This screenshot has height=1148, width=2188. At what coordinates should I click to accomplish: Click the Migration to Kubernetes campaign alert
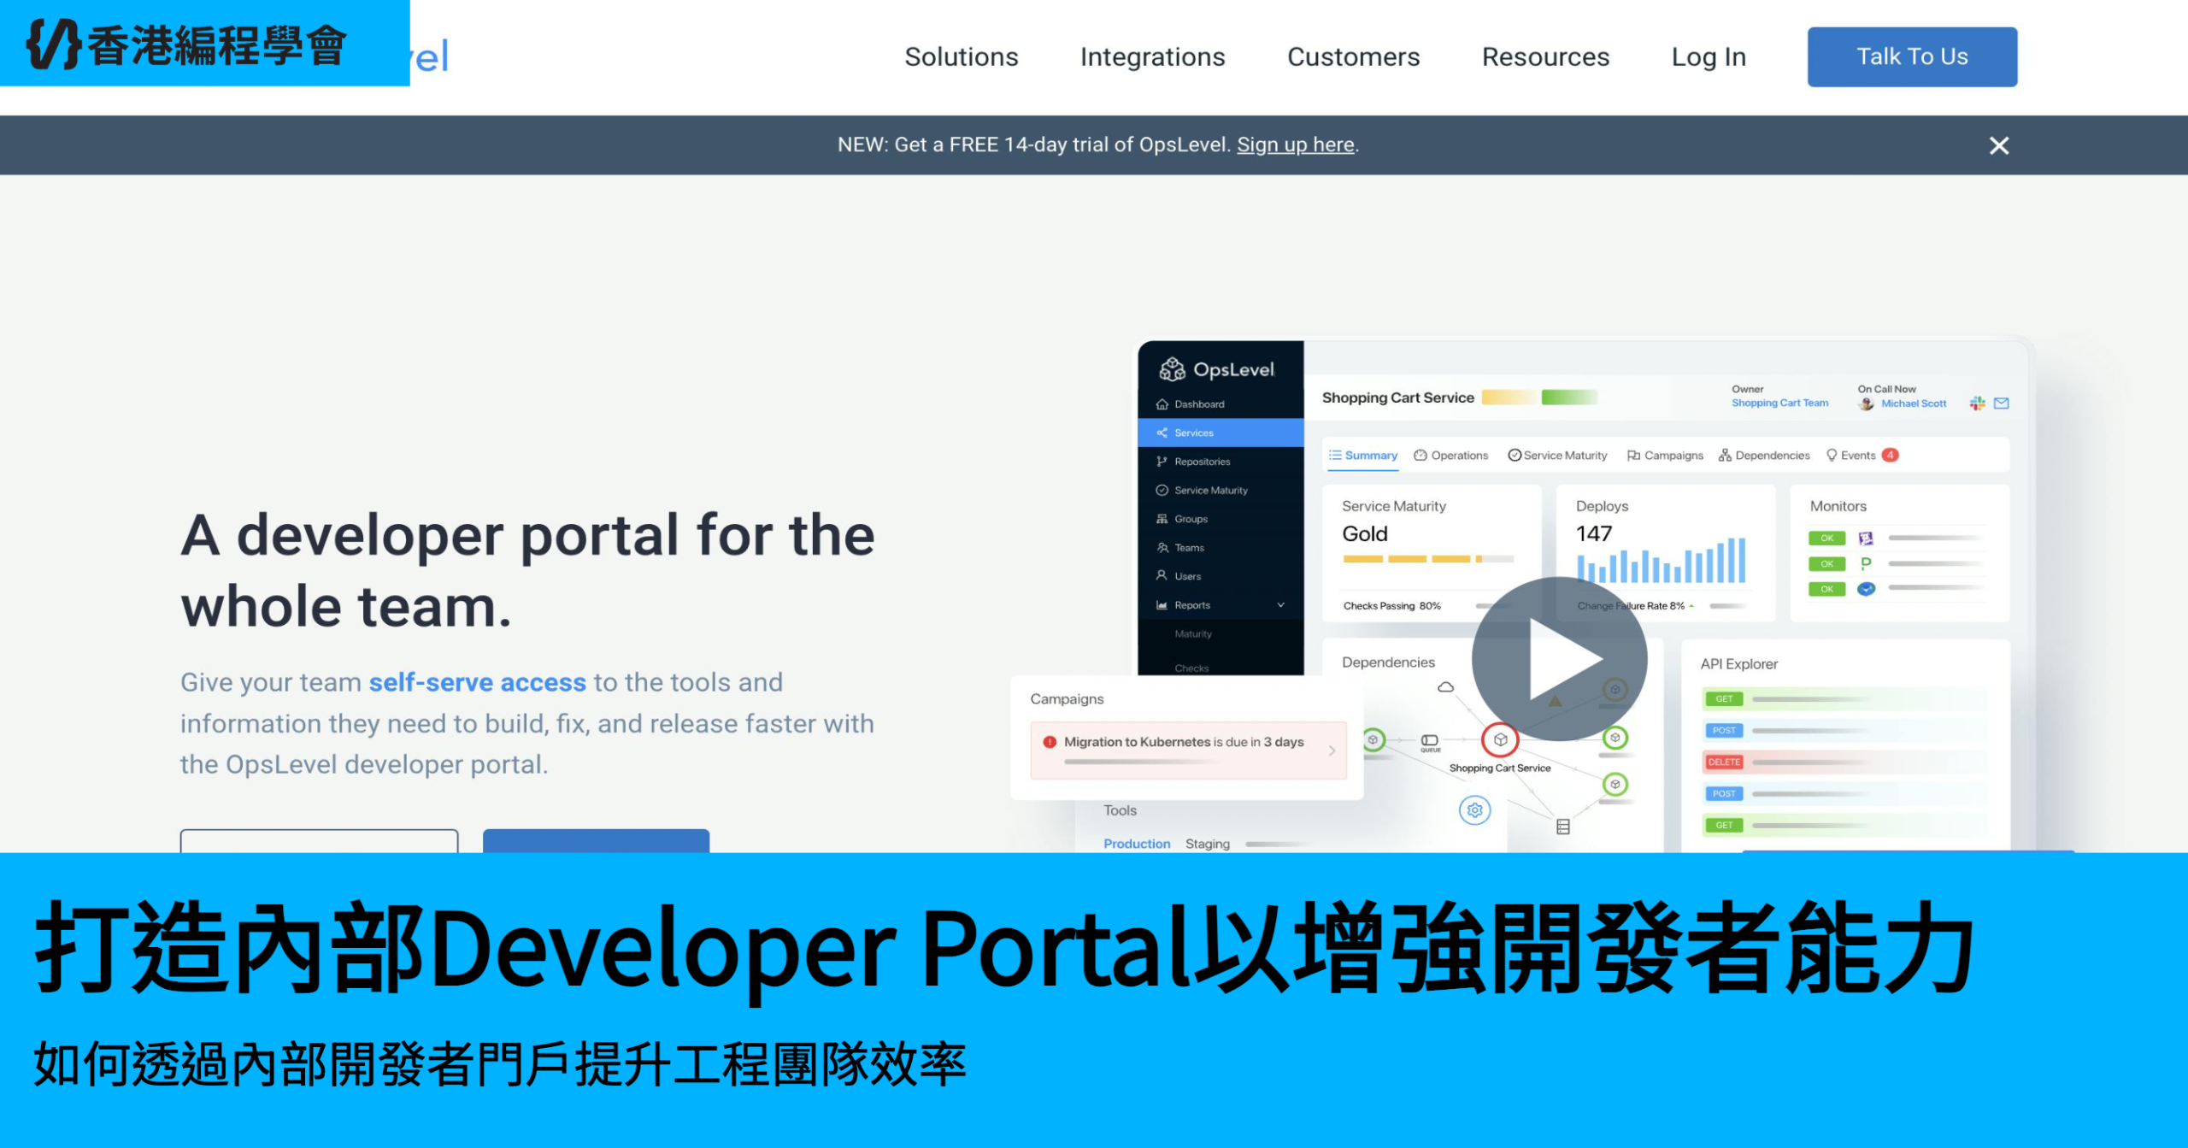tap(1188, 751)
